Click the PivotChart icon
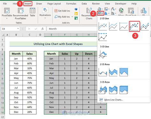 [x=131, y=10]
